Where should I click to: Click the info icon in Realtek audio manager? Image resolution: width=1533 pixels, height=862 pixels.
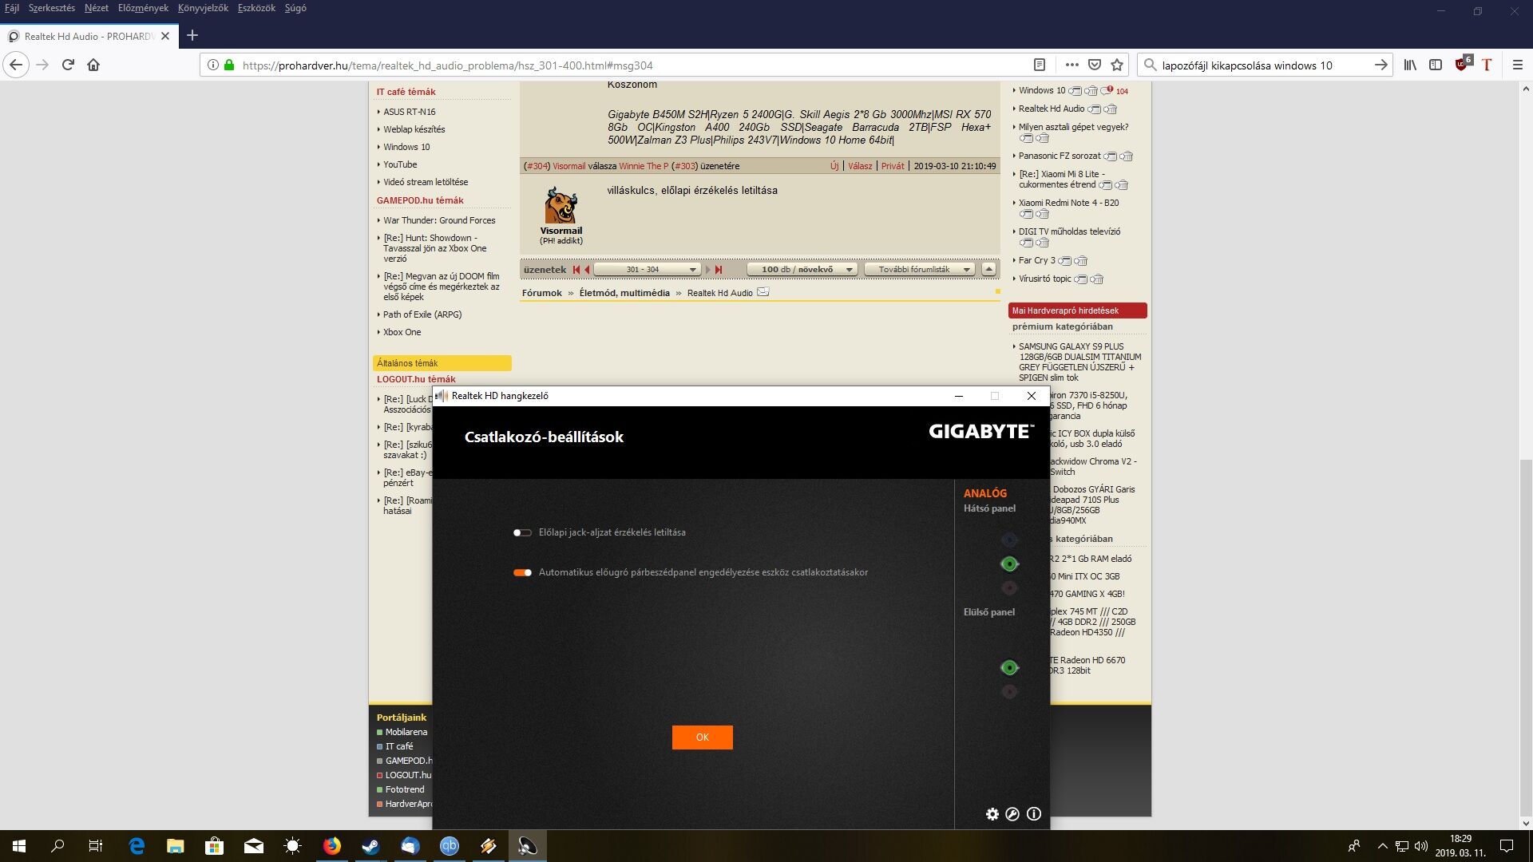pyautogui.click(x=1034, y=814)
